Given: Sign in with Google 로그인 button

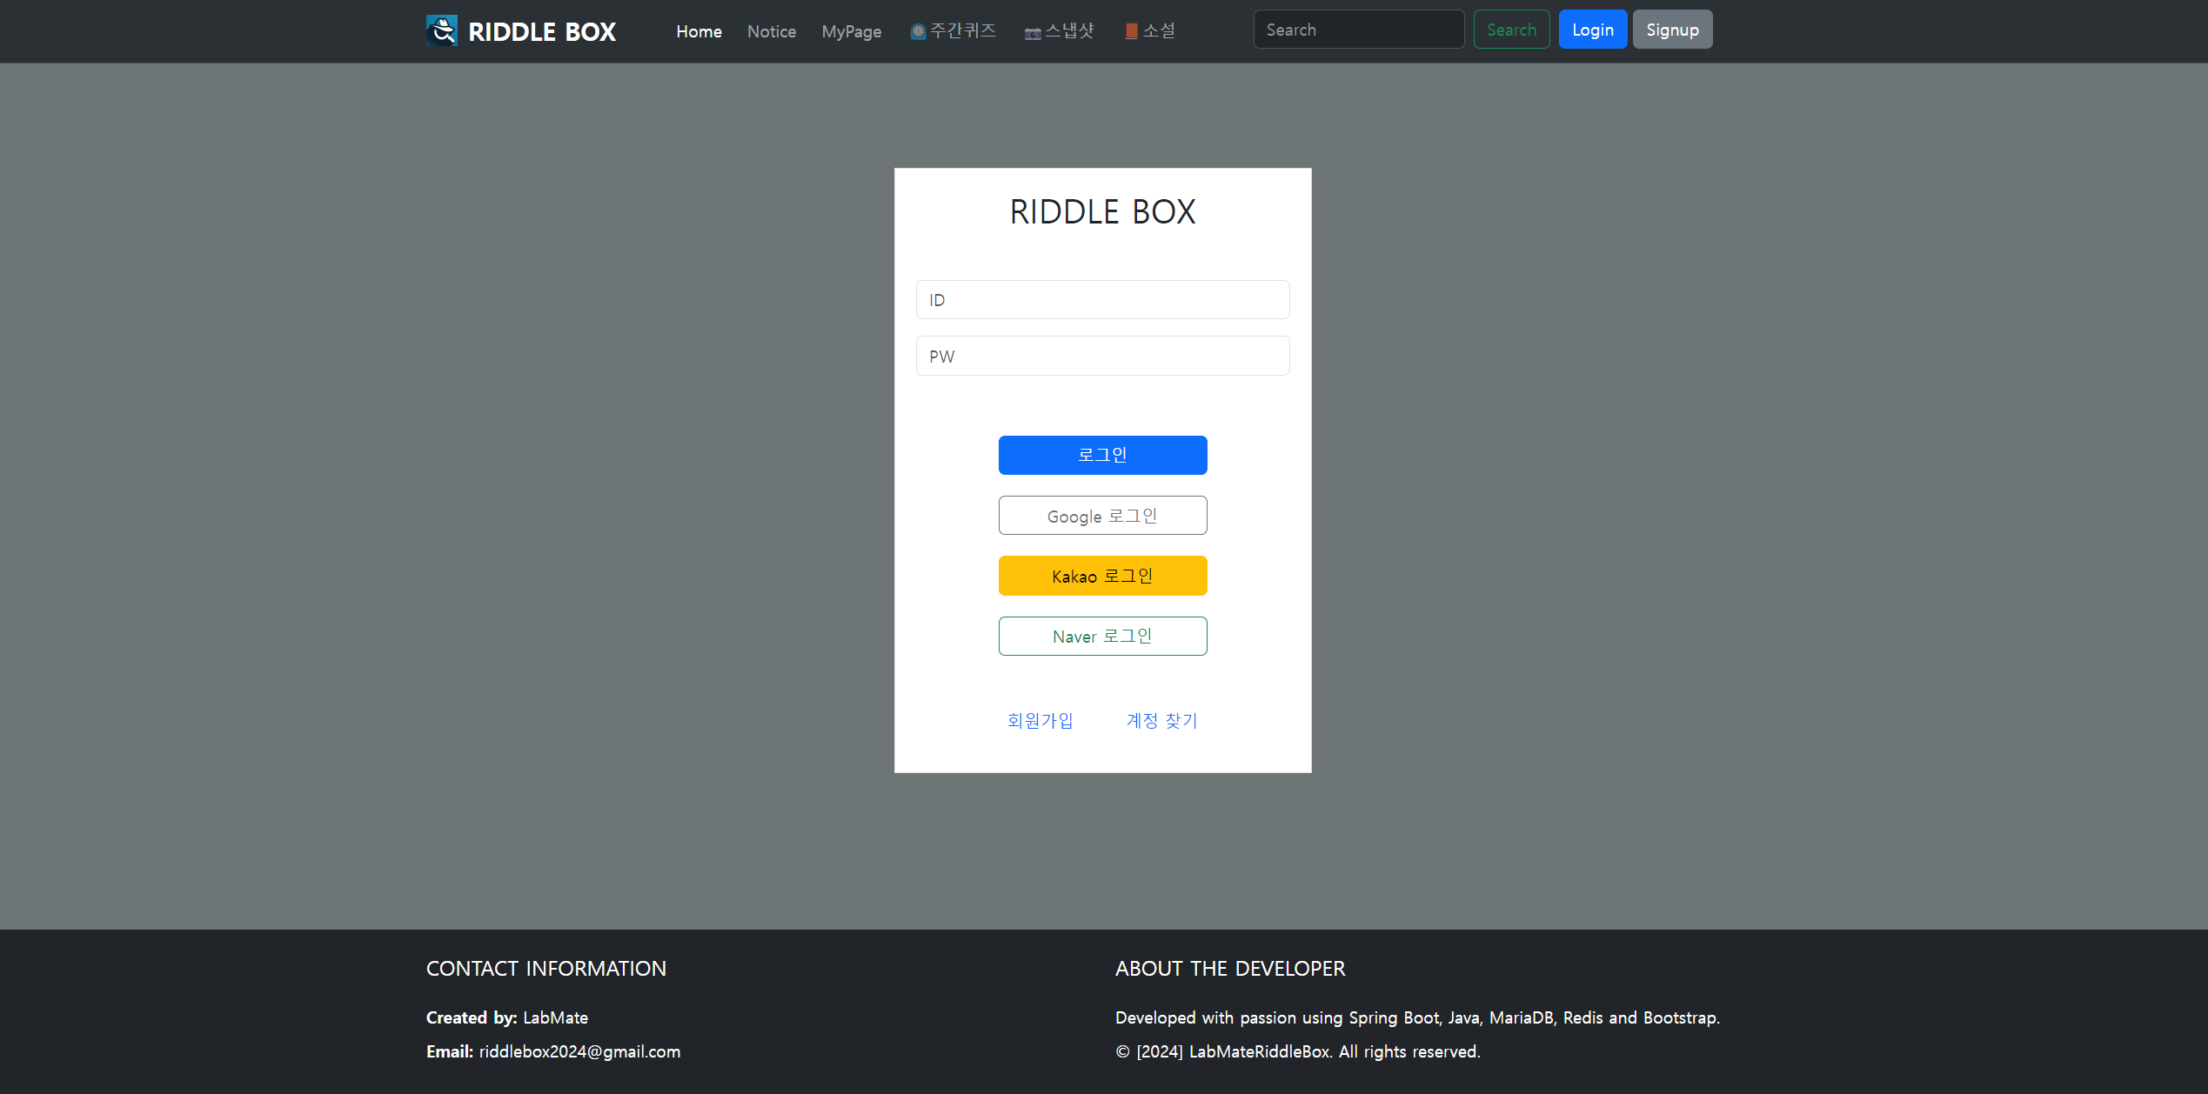Looking at the screenshot, I should 1102,516.
